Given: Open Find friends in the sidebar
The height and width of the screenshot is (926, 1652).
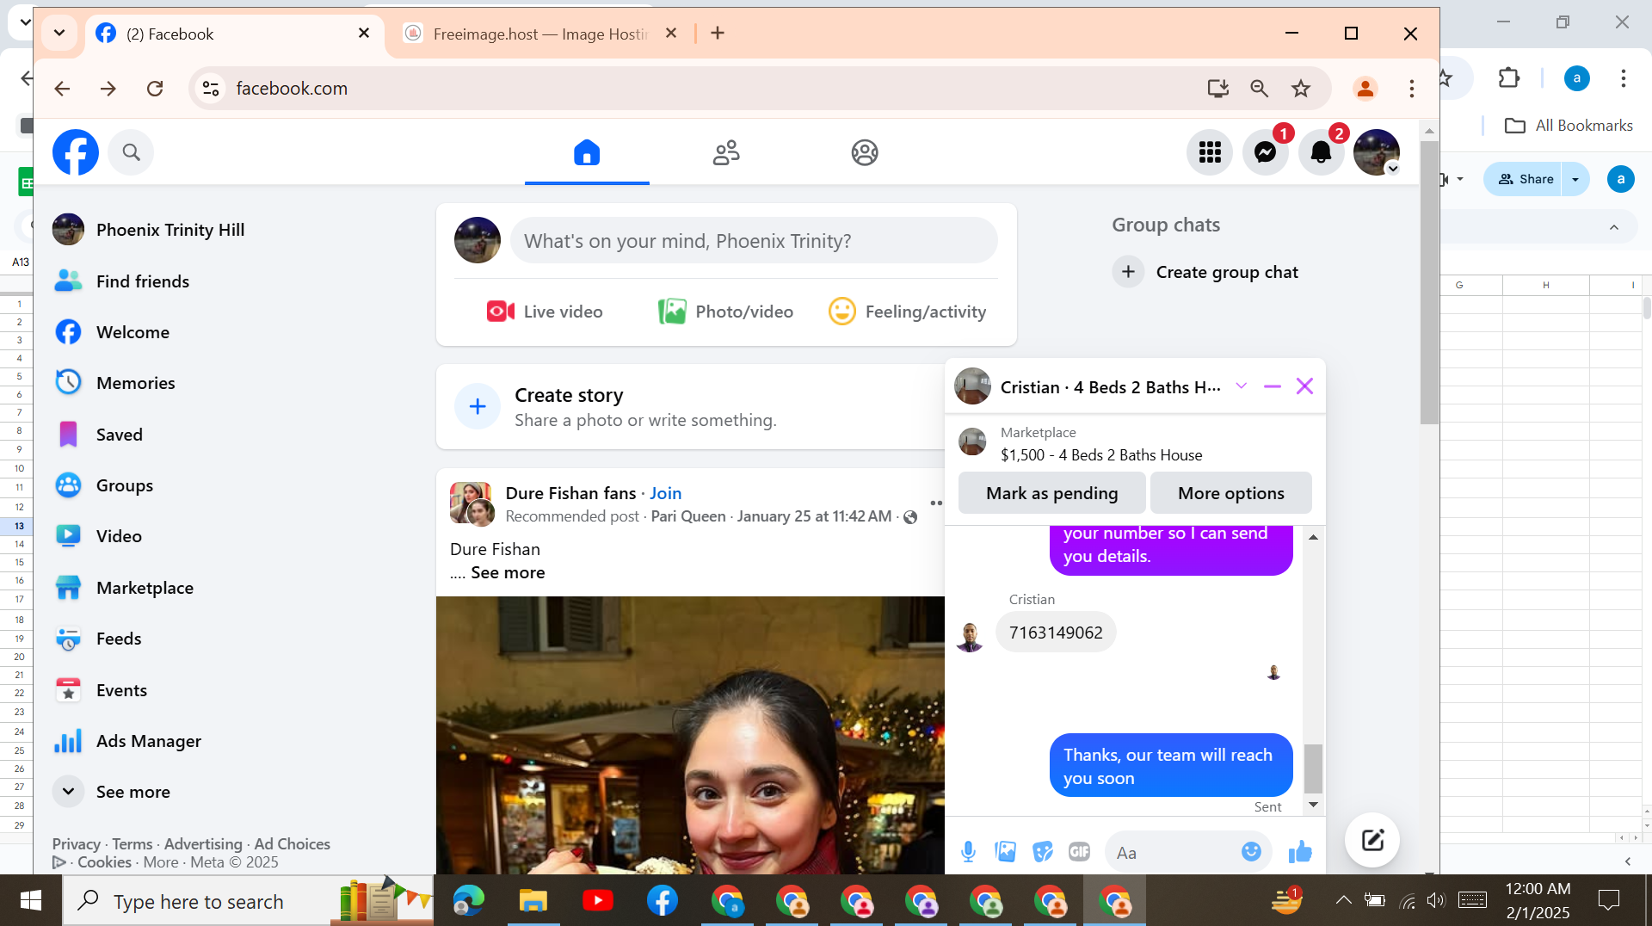Looking at the screenshot, I should tap(142, 281).
